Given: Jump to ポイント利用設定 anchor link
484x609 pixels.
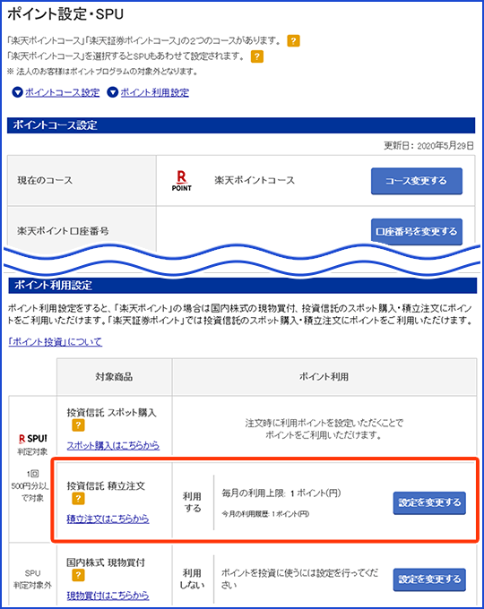Looking at the screenshot, I should pyautogui.click(x=155, y=92).
